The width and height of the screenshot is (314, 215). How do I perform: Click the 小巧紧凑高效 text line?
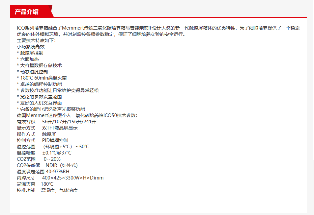[31, 47]
